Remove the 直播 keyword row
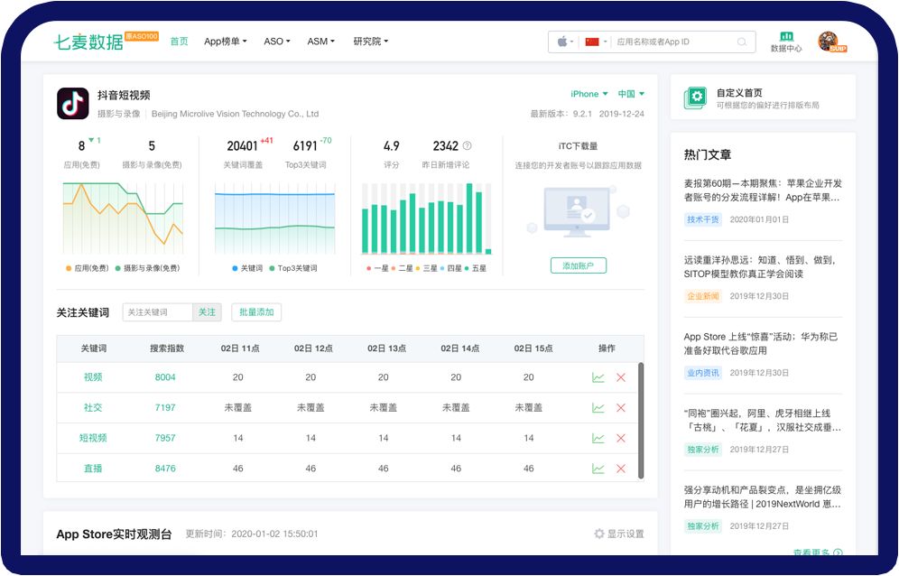The width and height of the screenshot is (899, 576). coord(620,469)
